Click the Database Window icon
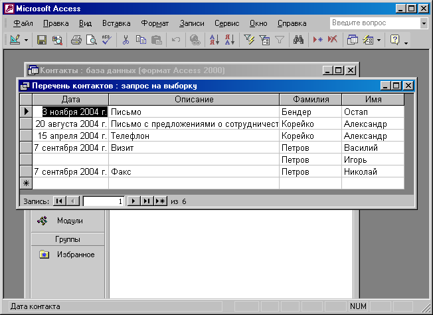433x315 pixels. [x=353, y=40]
